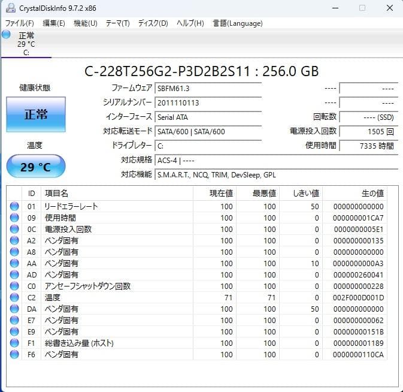Click the power on count field 1505 回
Viewport: 403px width, 392px height.
point(369,132)
